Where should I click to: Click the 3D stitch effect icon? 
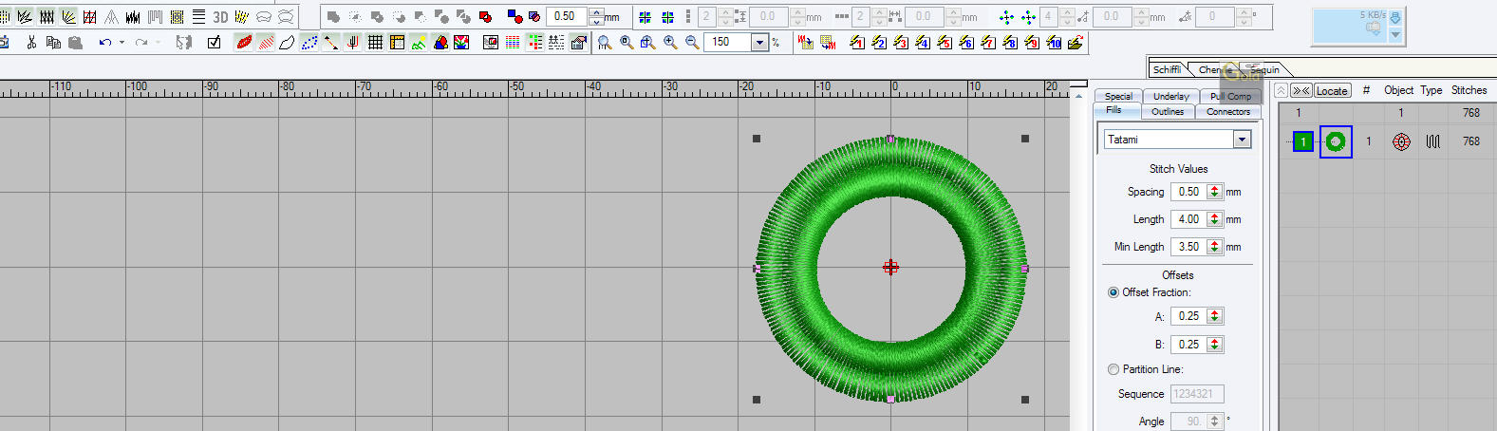[x=220, y=17]
